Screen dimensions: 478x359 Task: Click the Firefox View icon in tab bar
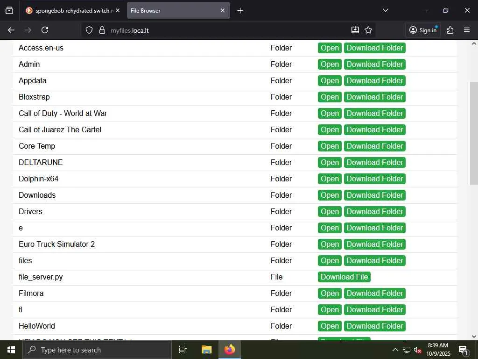point(9,10)
